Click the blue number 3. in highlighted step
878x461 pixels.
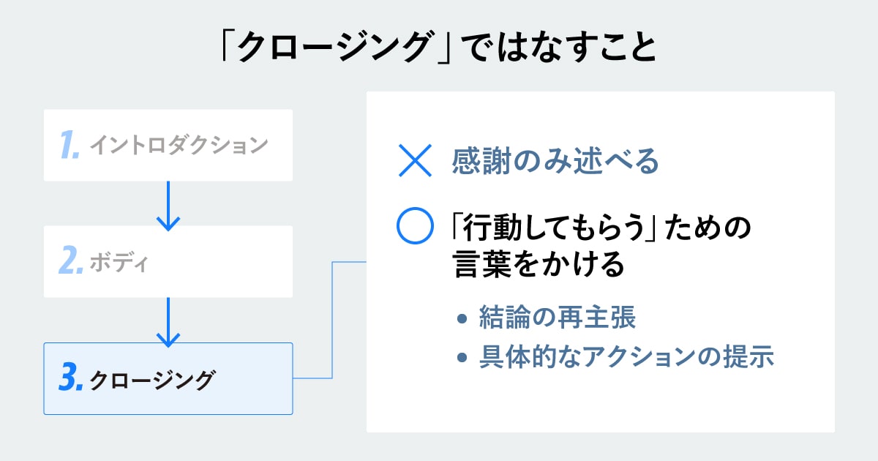[x=70, y=380]
